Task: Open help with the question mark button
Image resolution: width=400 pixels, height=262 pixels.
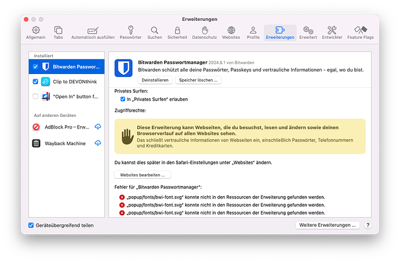Action: 368,225
